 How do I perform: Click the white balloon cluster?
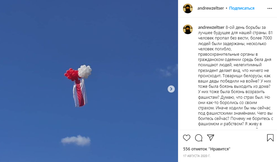85,72
